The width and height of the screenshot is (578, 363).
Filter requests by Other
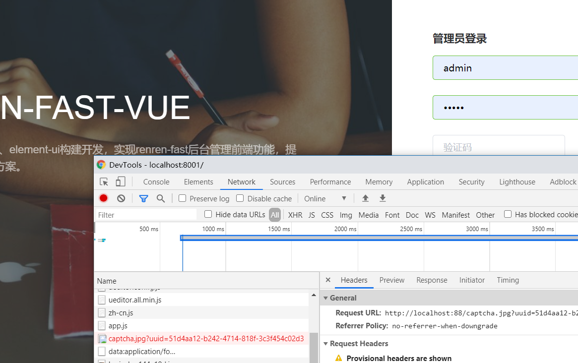(x=485, y=215)
